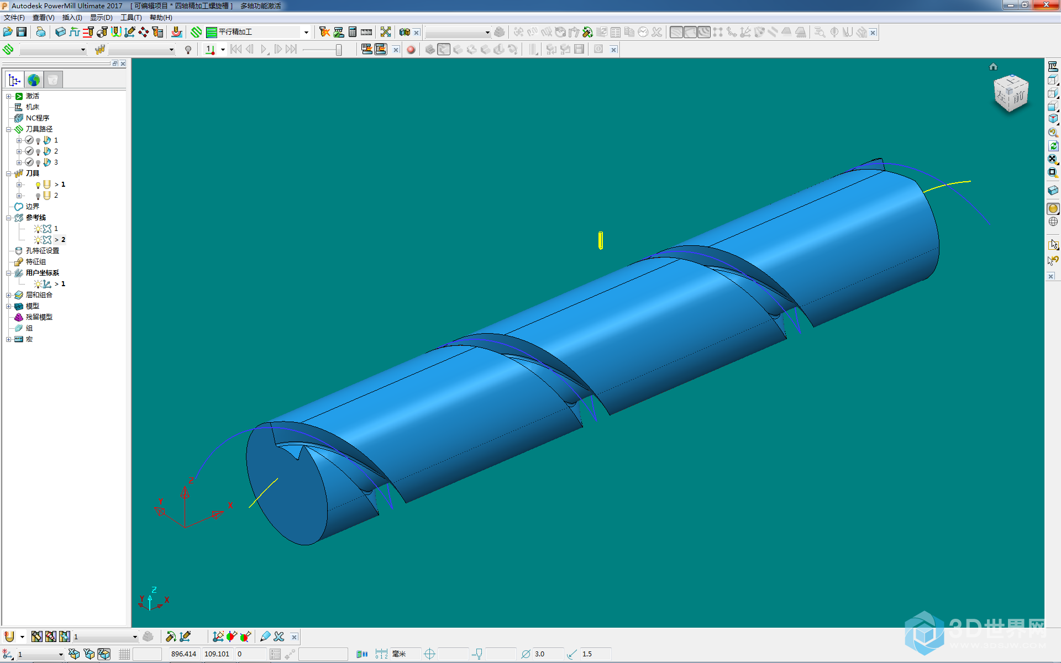Image resolution: width=1061 pixels, height=663 pixels.
Task: Toggle visibility of user workplane 1
Action: tap(38, 284)
